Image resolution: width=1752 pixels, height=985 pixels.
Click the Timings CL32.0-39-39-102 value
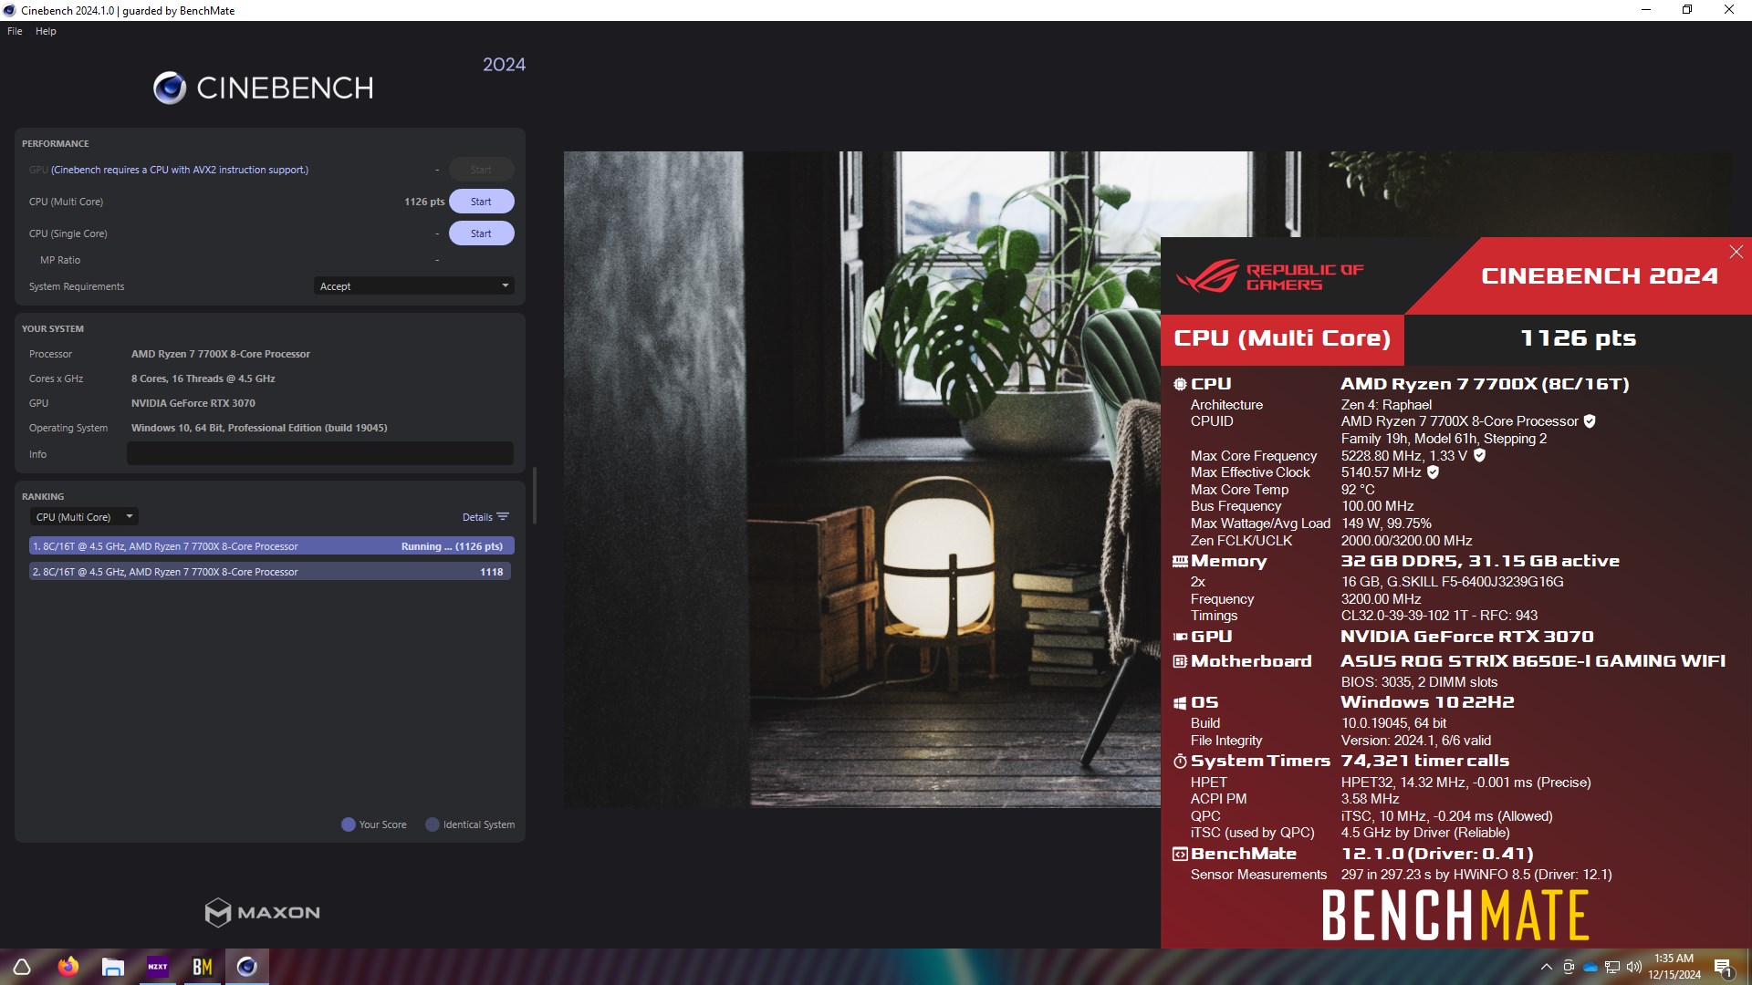pyautogui.click(x=1439, y=616)
